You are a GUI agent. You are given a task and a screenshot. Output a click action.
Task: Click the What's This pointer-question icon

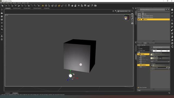[x=172, y=13]
